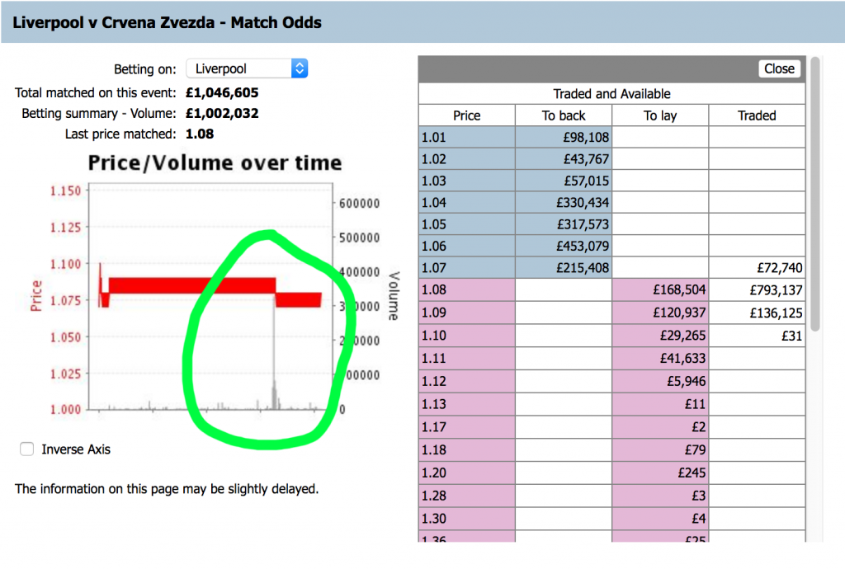Viewport: 845px width, 569px height.
Task: Click the 1.20 price cell
Action: (x=467, y=473)
